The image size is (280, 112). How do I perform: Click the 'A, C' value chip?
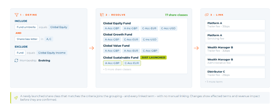49,39
